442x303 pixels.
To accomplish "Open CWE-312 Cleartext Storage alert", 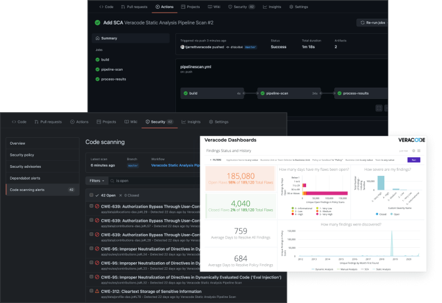I will [152, 292].
